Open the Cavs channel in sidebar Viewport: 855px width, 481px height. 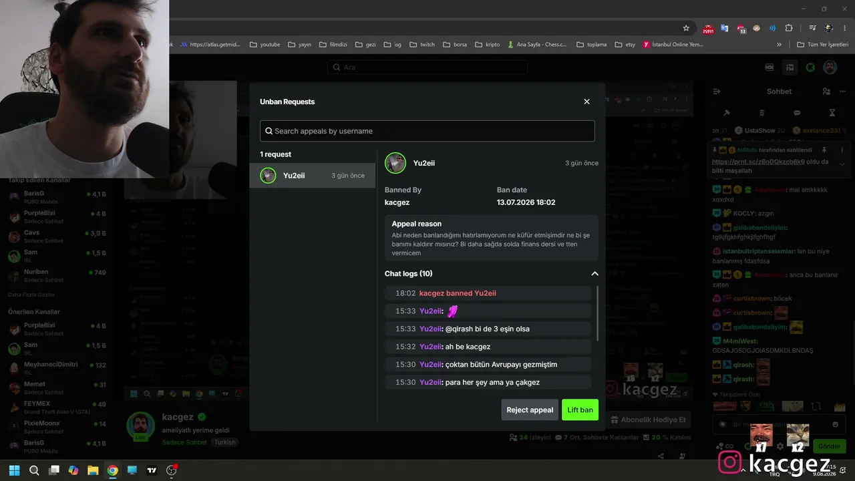[x=57, y=236]
